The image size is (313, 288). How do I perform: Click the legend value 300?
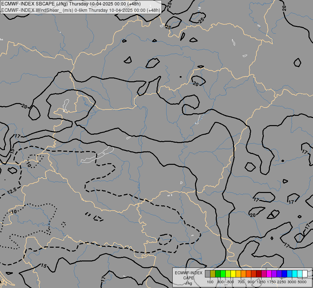pos(220,282)
